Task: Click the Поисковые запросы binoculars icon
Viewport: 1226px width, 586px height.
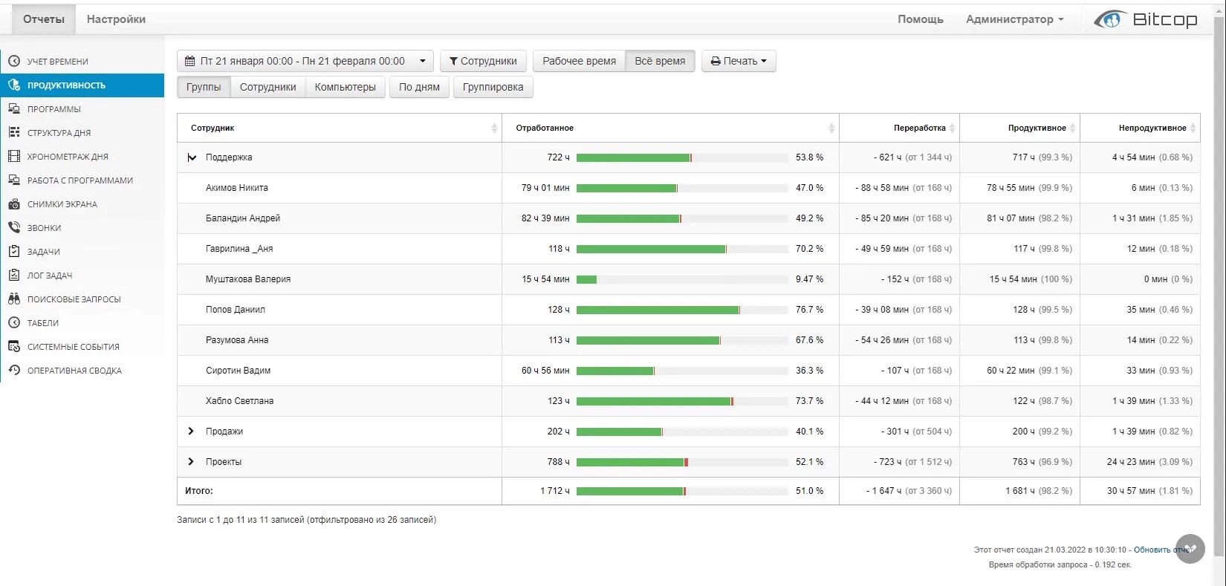Action: pyautogui.click(x=13, y=299)
